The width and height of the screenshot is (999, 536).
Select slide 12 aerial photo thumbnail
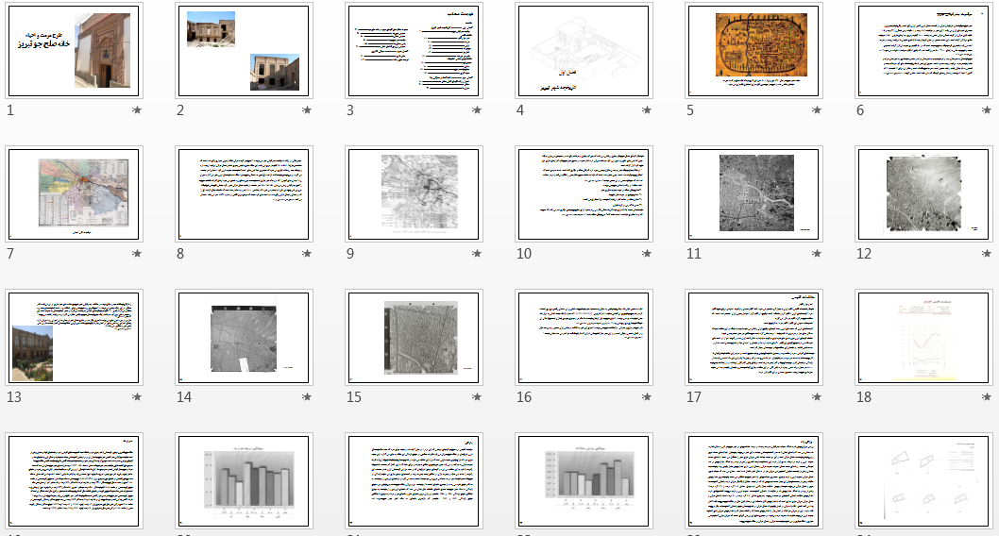click(x=923, y=194)
